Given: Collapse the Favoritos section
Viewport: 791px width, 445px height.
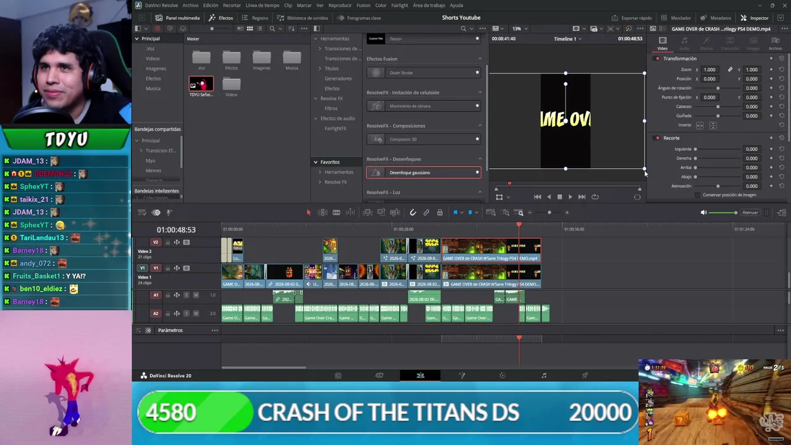Looking at the screenshot, I should (x=315, y=162).
